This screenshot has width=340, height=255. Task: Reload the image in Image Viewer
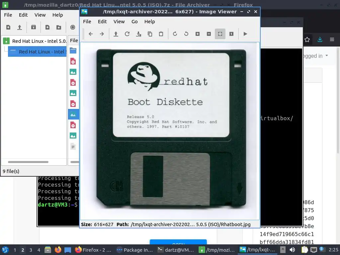pyautogui.click(x=127, y=34)
